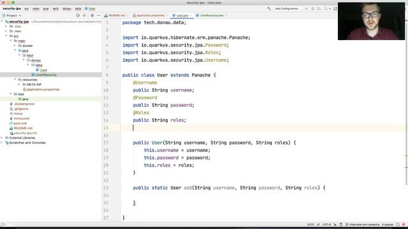Screen dimensions: 408x229
Task: Click line number 15 in the gutter
Action: (106, 128)
